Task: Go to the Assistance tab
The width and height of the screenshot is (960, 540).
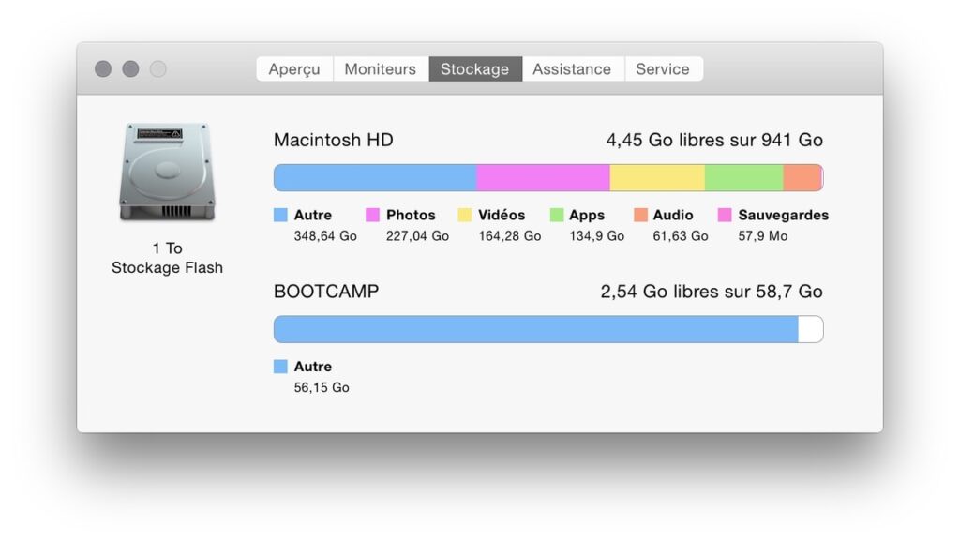Action: coord(573,68)
